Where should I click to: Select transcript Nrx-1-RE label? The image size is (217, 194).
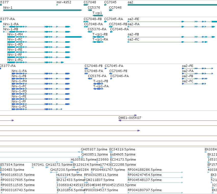pos(15,50)
